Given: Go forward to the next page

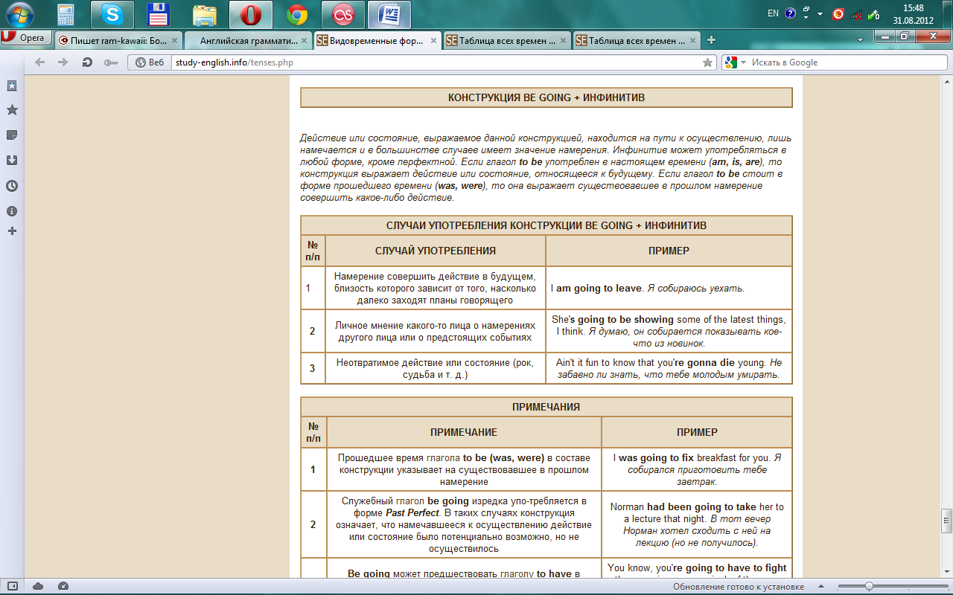Looking at the screenshot, I should 63,62.
